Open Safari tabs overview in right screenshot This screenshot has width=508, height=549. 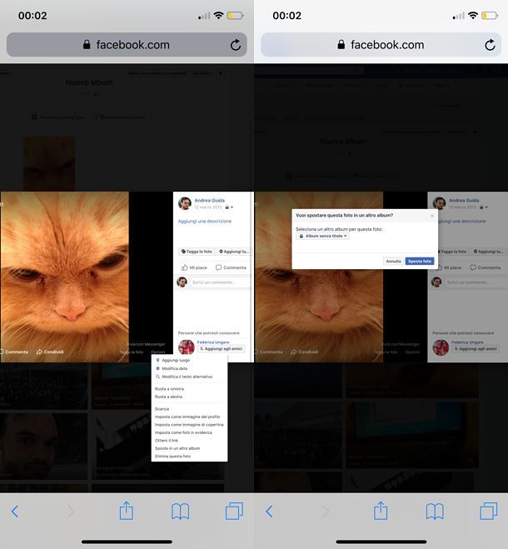488,511
